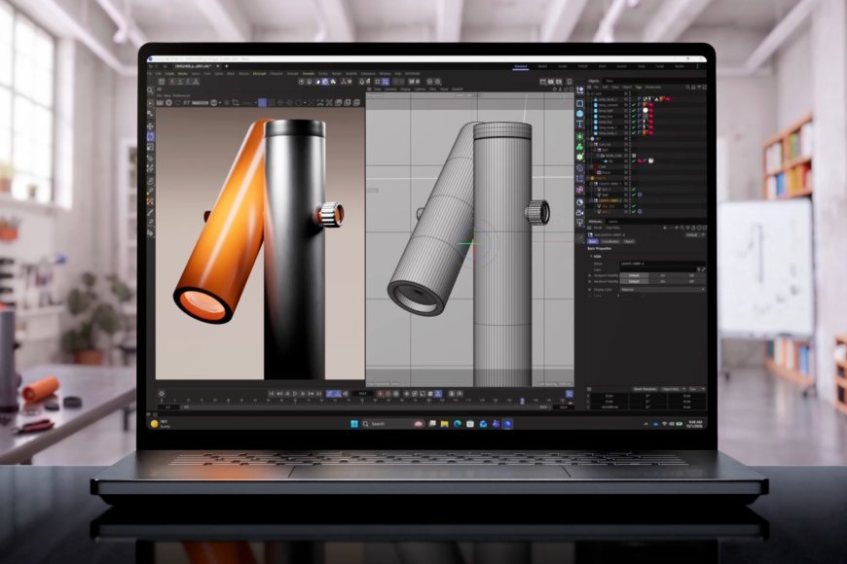Click the Play Forwards button in the timeline

(x=295, y=394)
